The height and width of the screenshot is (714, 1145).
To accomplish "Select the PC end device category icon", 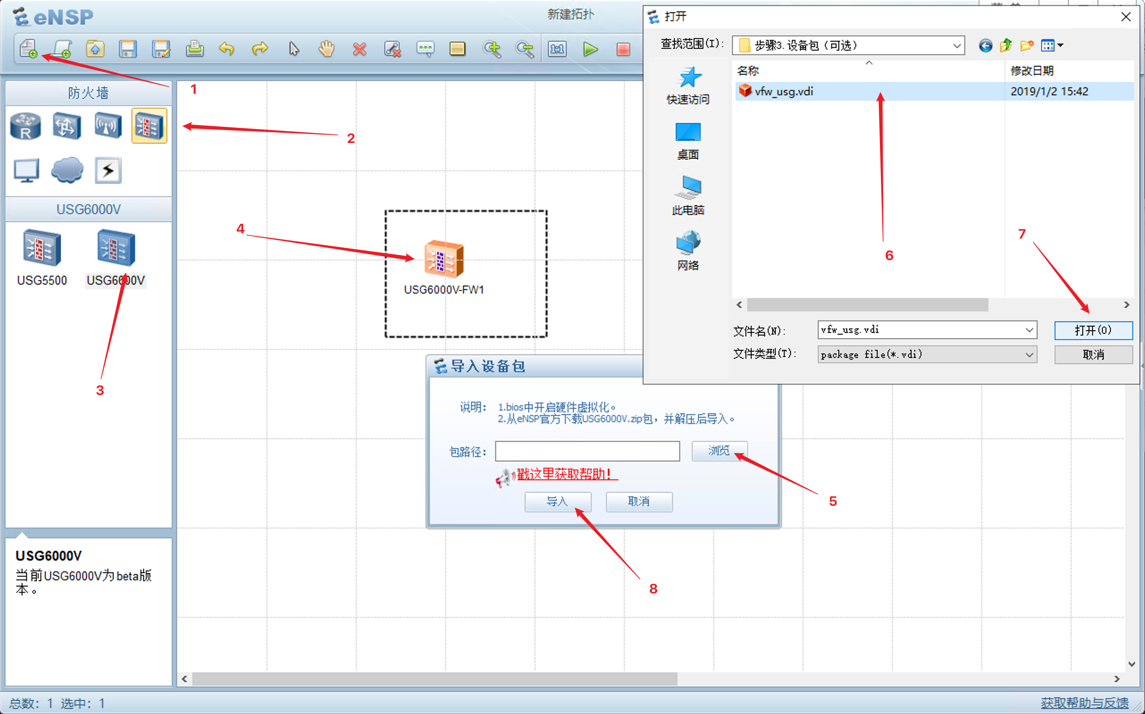I will point(26,171).
